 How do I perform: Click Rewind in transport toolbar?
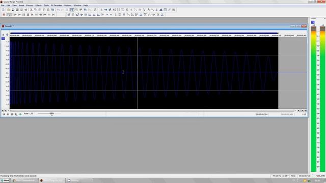pyautogui.click(x=41, y=15)
